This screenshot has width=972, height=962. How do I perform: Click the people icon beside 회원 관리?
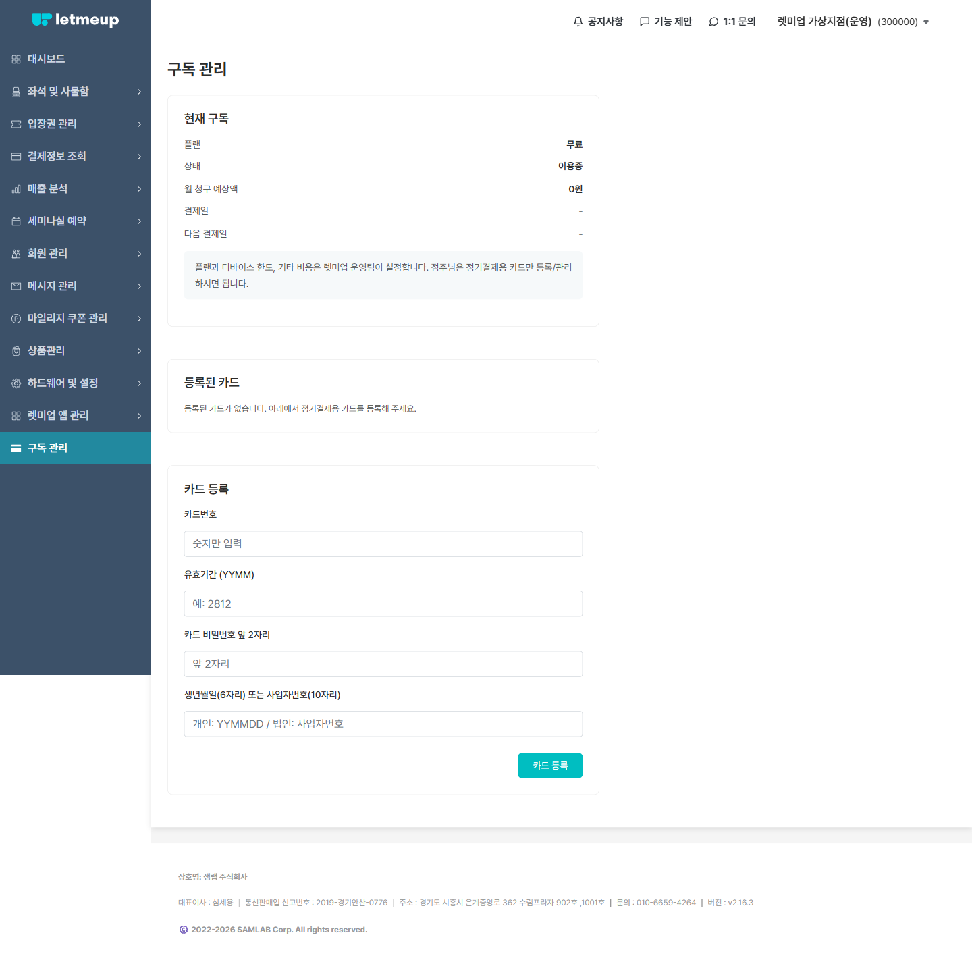[x=16, y=254]
